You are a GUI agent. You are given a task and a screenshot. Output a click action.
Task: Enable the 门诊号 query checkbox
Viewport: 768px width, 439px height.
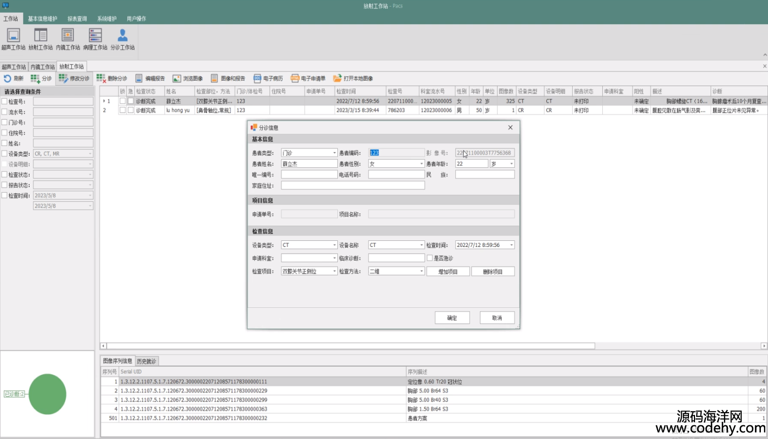pyautogui.click(x=4, y=122)
